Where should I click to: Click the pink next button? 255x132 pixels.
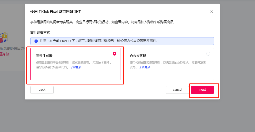pyautogui.click(x=202, y=90)
